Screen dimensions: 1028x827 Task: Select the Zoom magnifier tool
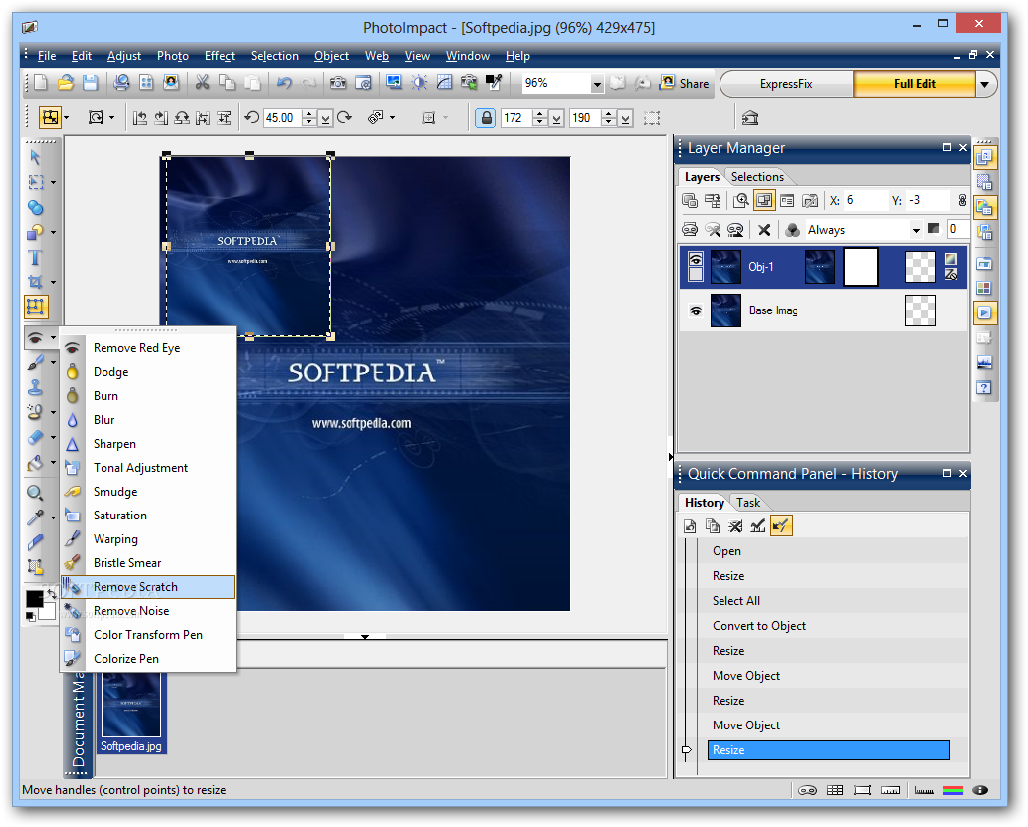(x=35, y=493)
